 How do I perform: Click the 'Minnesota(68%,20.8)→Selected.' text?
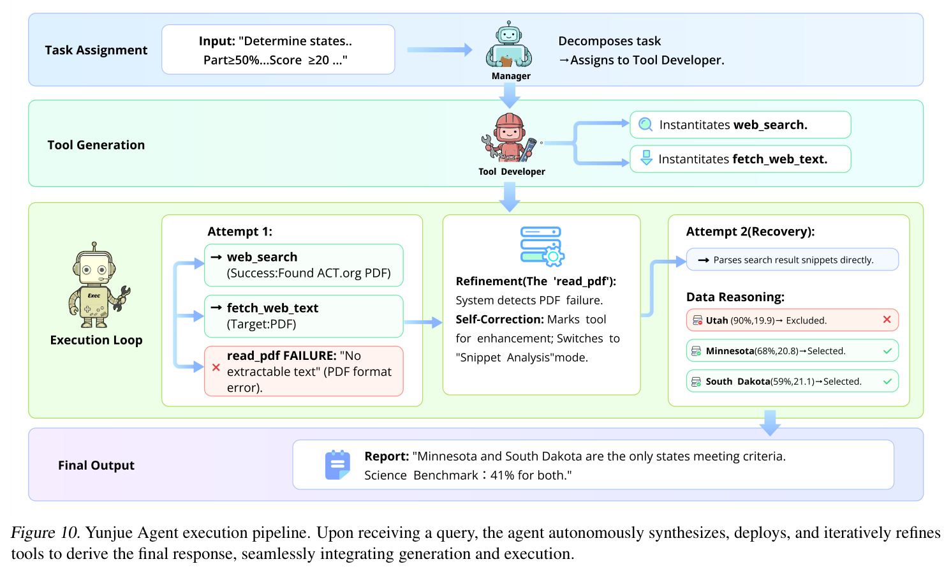[x=776, y=351]
